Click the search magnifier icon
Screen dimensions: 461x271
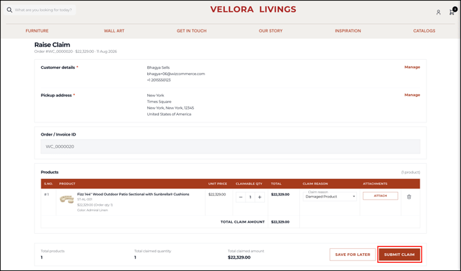[10, 10]
